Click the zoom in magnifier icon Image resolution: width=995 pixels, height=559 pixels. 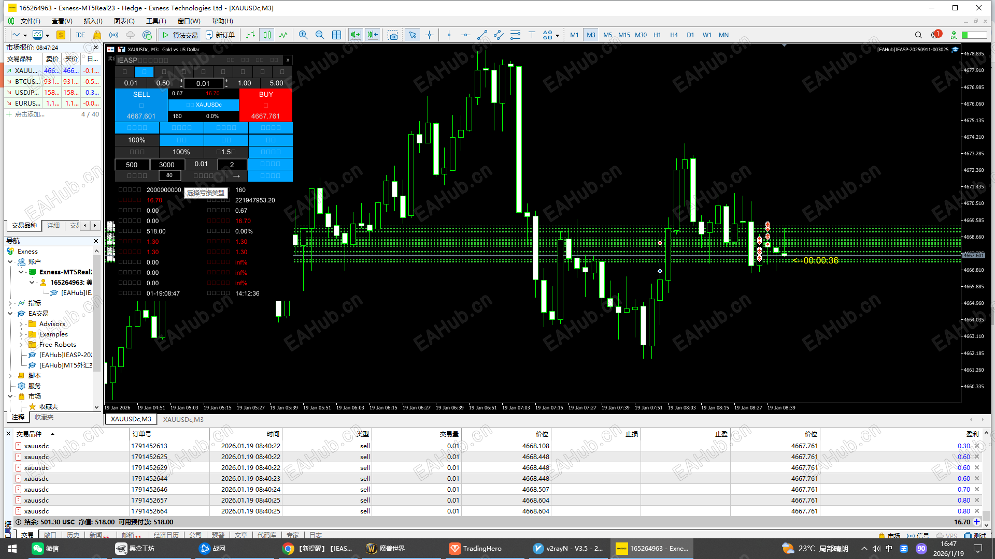pyautogui.click(x=303, y=35)
